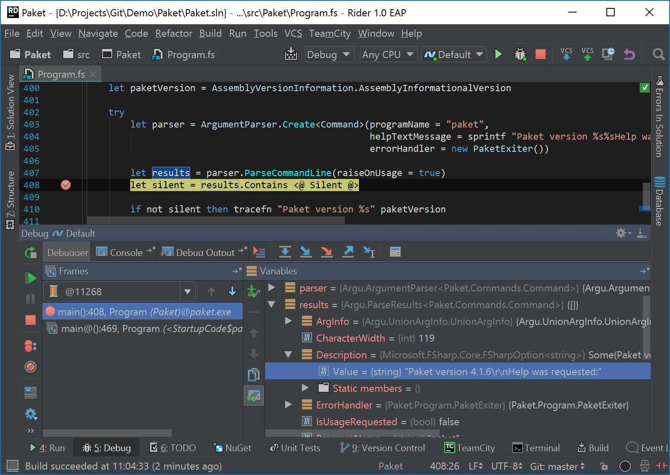Open Debug build configuration dropdown
Screen dimensions: 670x475
(x=329, y=54)
